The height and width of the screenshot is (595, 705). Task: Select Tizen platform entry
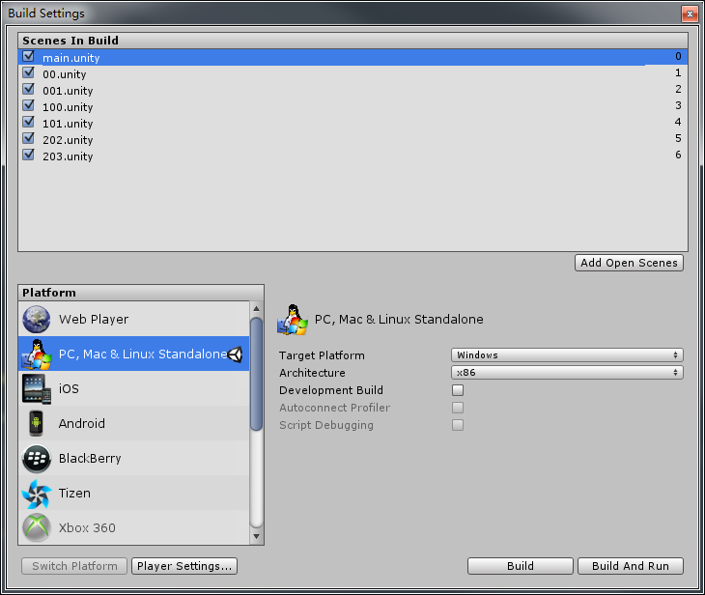tap(134, 493)
